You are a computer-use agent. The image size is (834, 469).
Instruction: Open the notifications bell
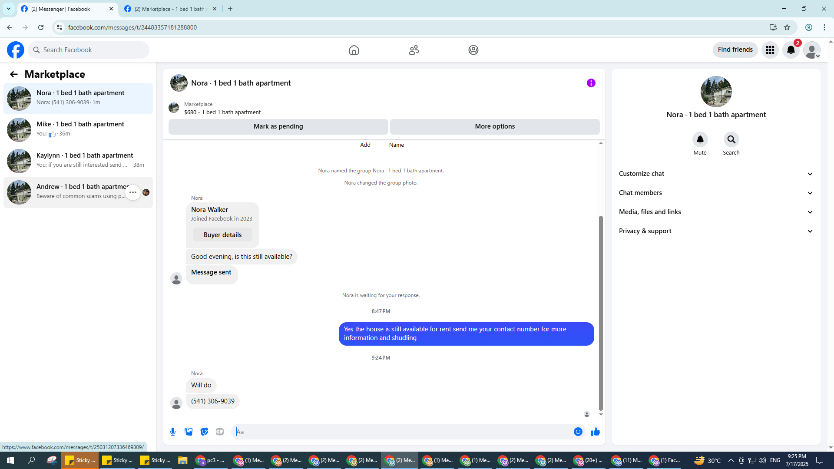pyautogui.click(x=791, y=50)
